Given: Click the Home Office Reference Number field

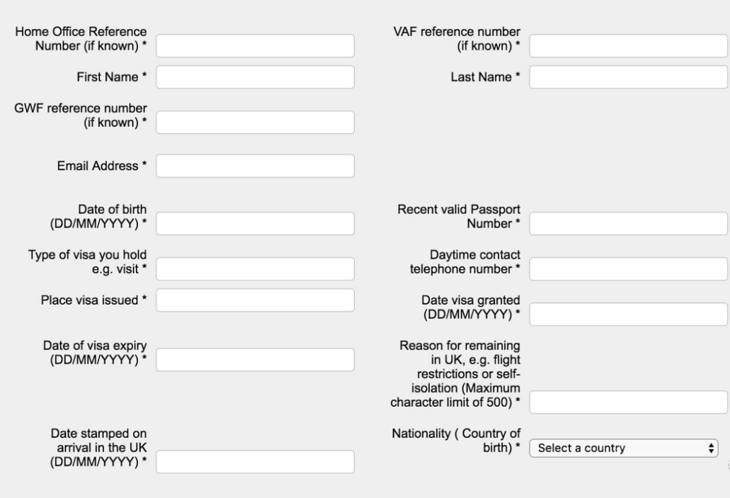Looking at the screenshot, I should coord(255,46).
